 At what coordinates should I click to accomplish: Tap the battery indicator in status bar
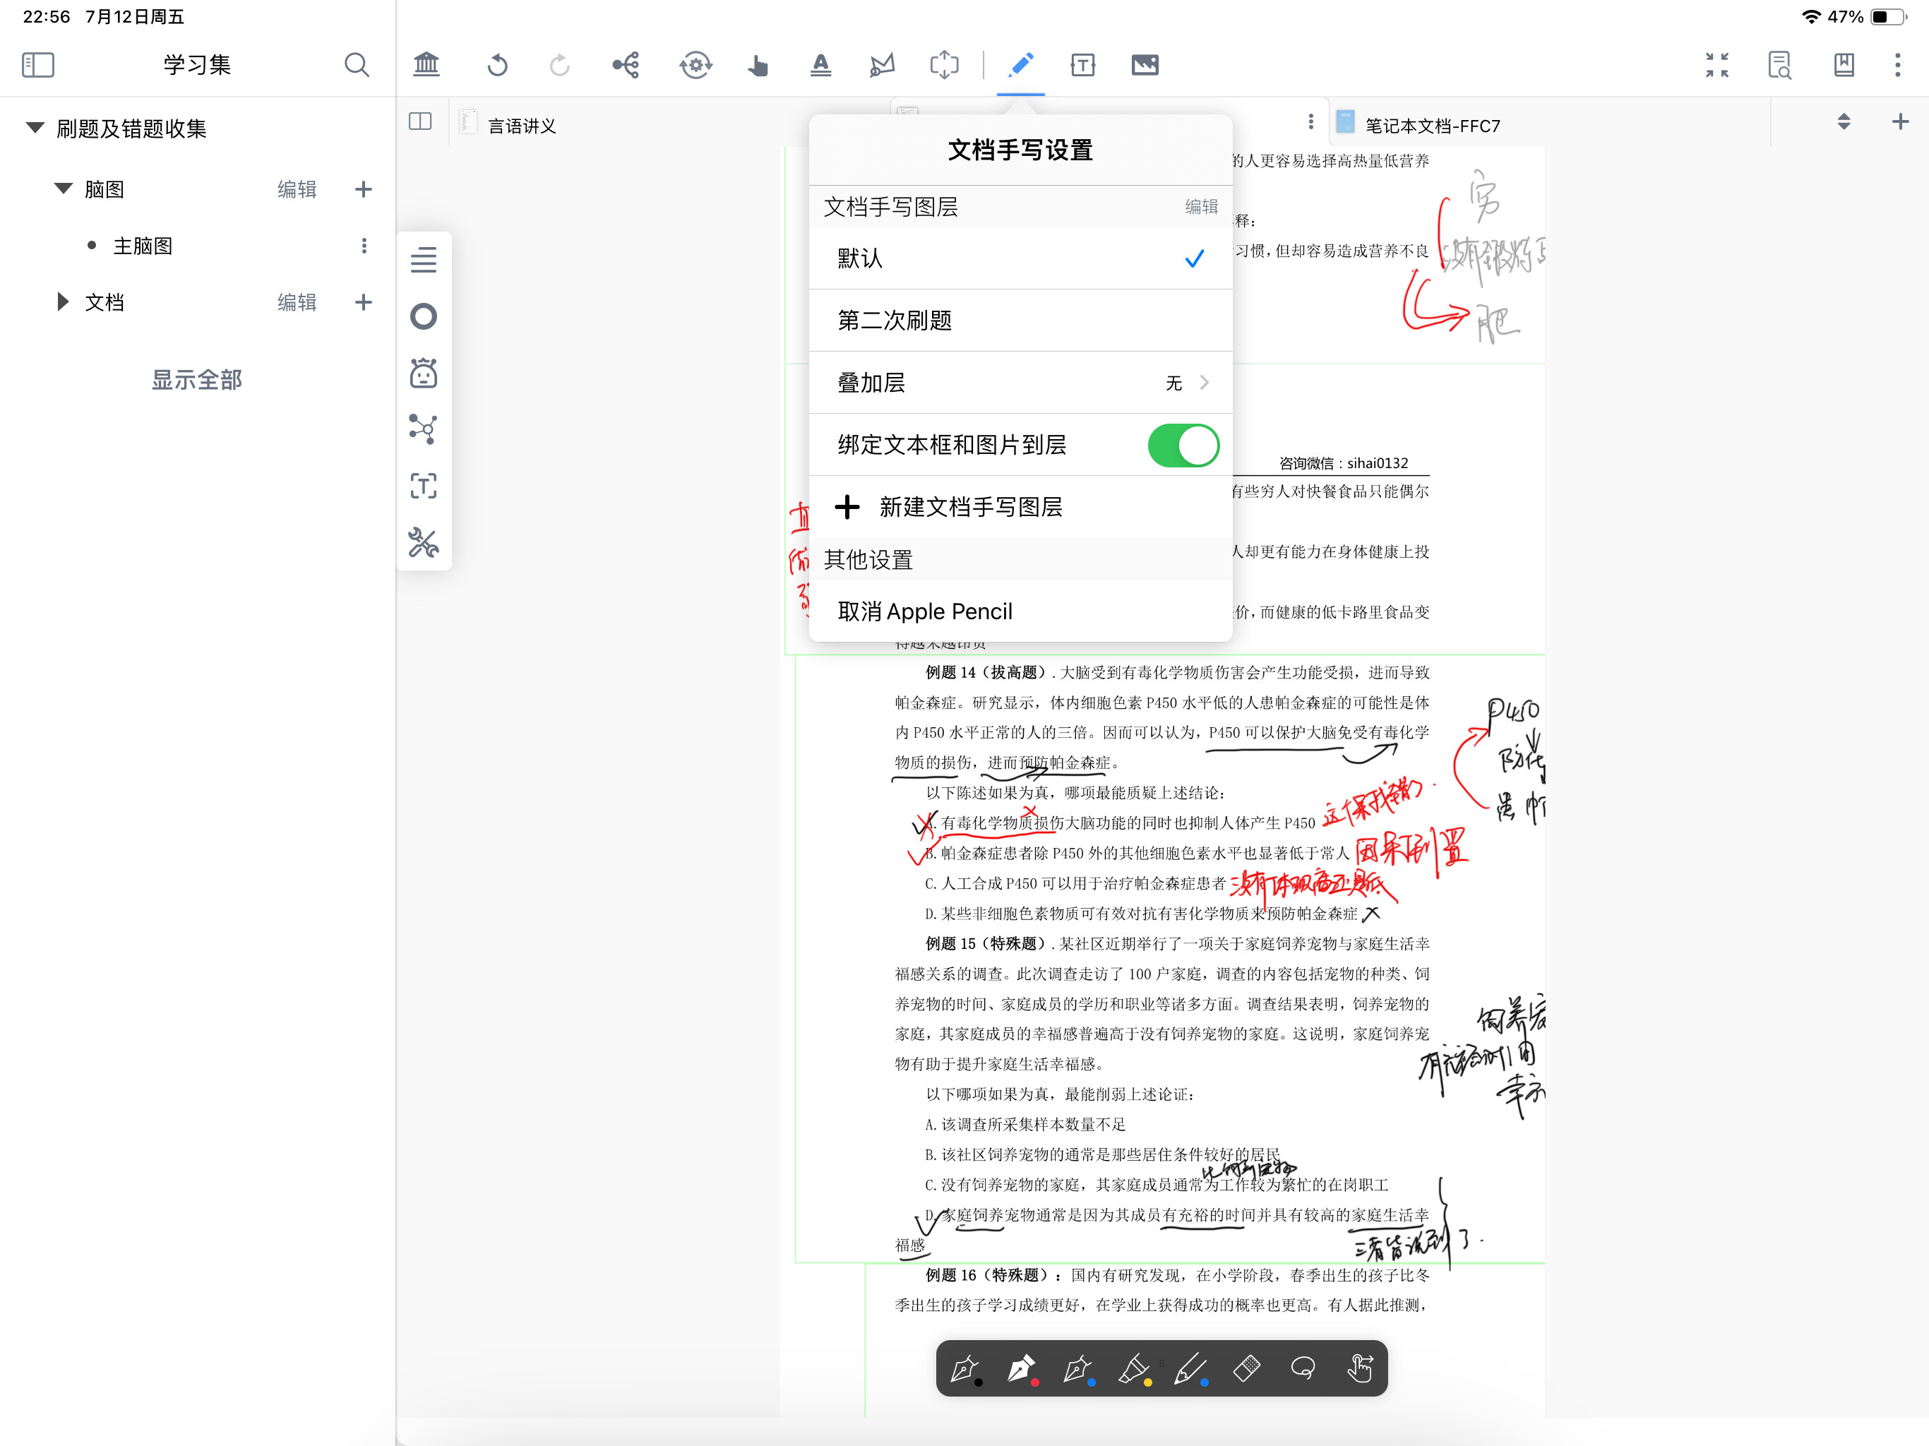tap(1888, 18)
